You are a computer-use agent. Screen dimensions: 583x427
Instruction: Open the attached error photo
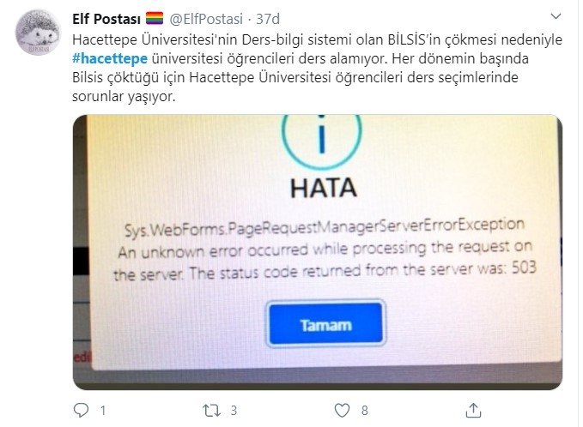click(318, 252)
